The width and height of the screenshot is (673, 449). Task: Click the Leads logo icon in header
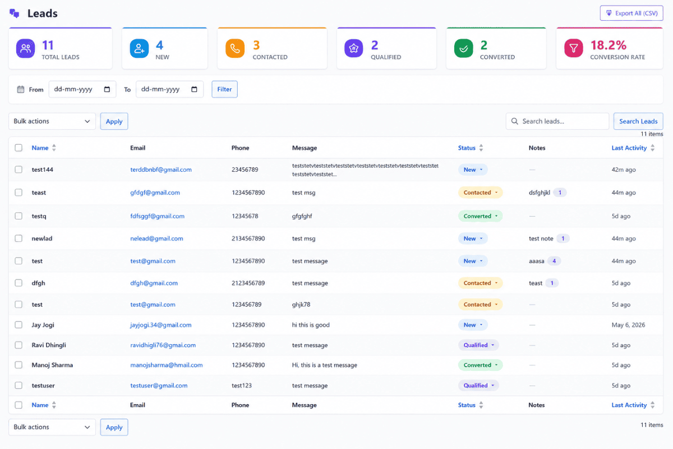click(15, 13)
